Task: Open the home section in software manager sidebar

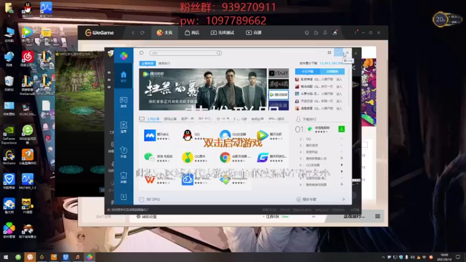Action: tap(123, 76)
